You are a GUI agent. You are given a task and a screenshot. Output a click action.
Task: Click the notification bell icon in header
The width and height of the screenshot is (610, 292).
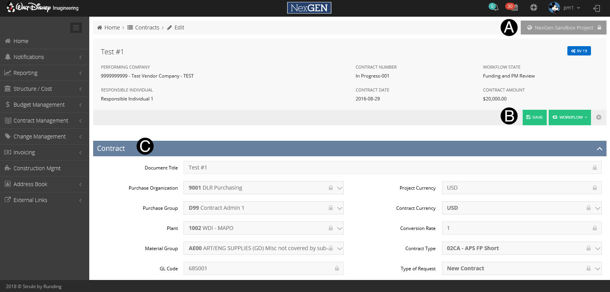click(x=494, y=7)
